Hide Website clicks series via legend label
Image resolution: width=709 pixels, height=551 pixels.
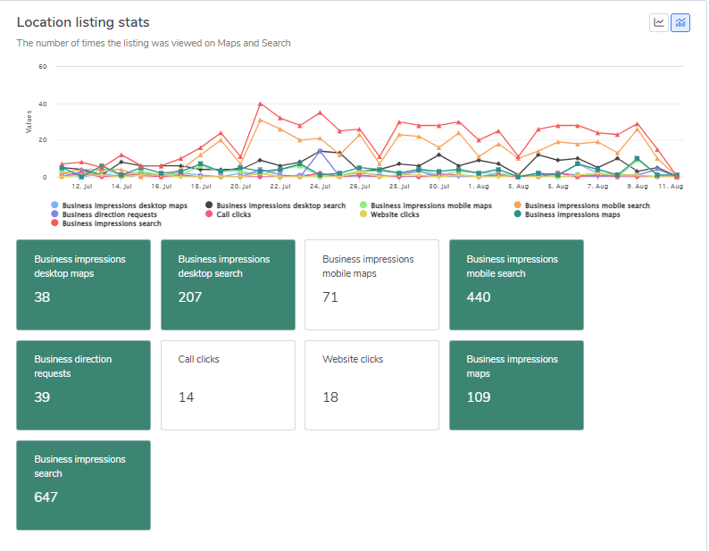pos(396,214)
